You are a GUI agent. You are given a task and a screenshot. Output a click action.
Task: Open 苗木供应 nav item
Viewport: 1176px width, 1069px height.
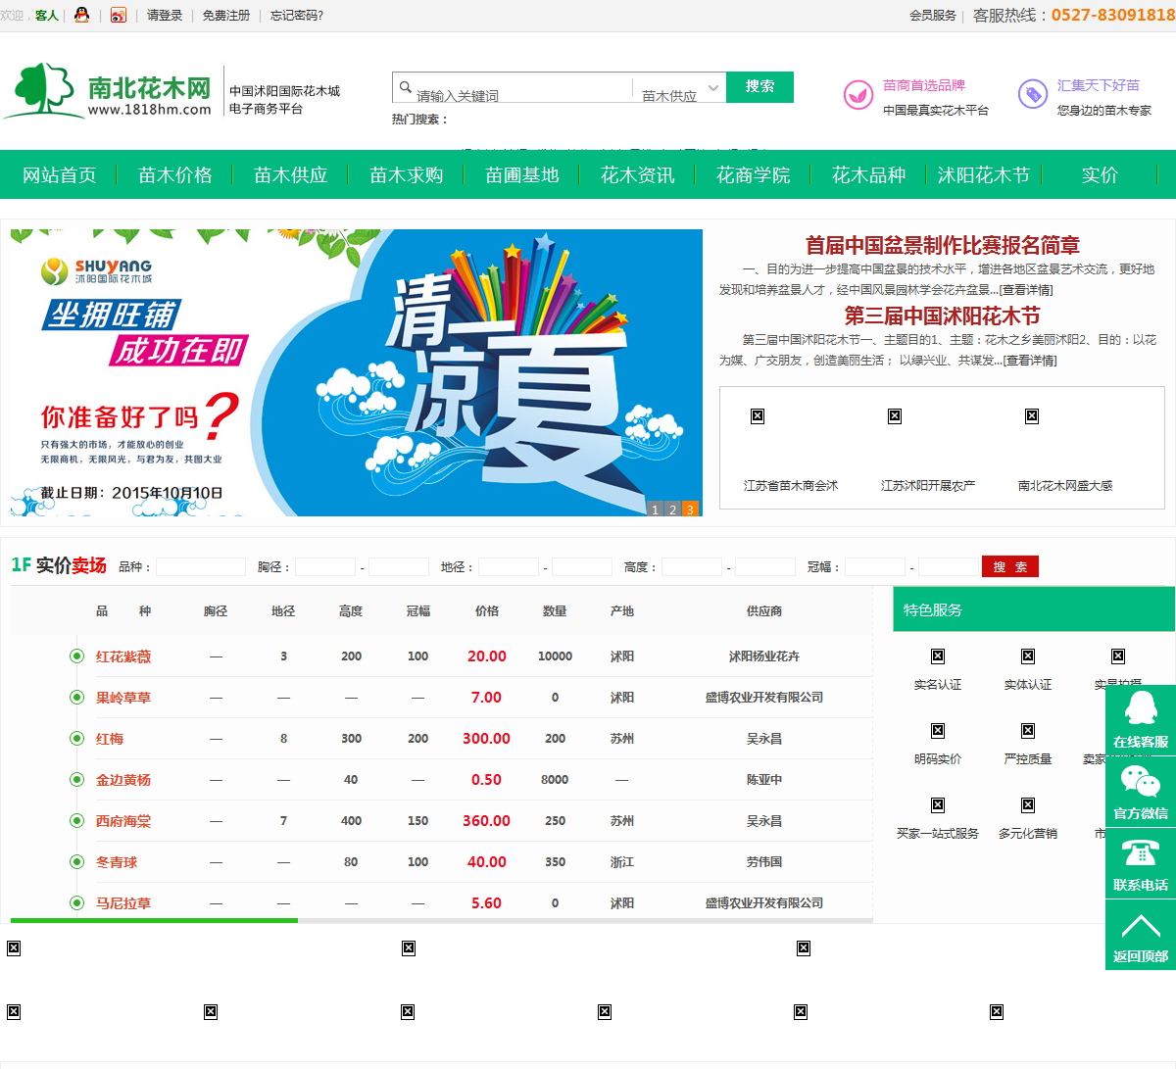291,174
